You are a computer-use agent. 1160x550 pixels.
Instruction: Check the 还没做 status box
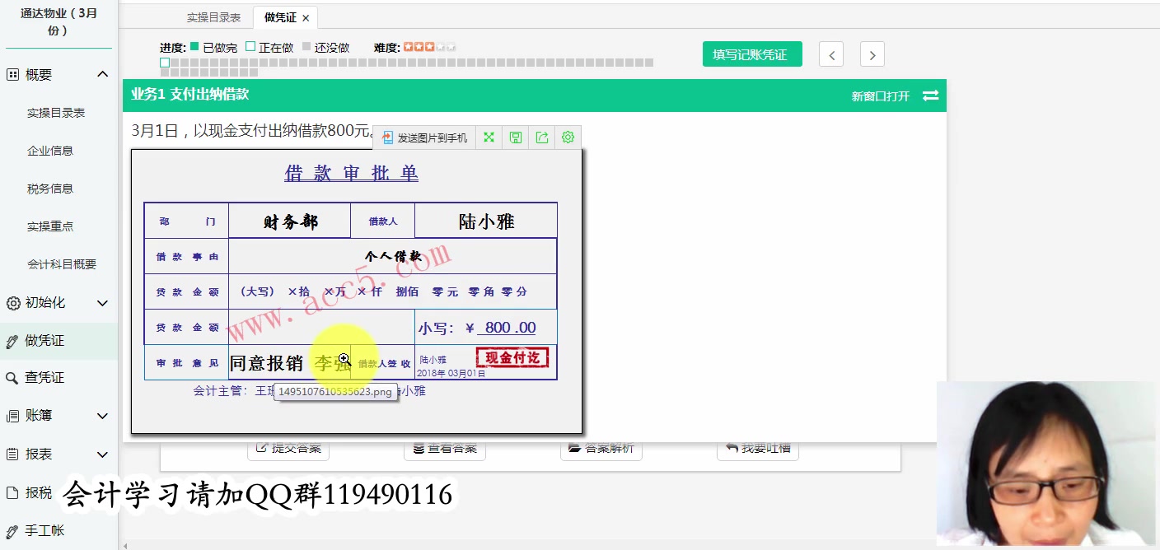pos(306,47)
